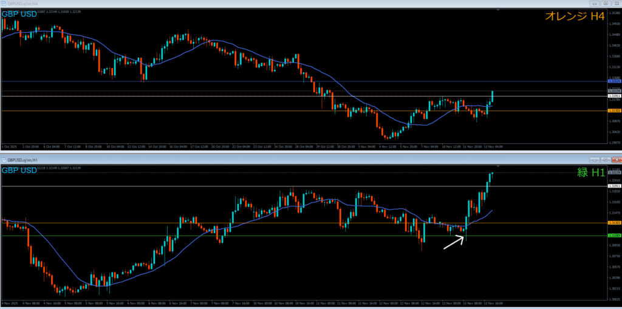Select the blue horizontal line price label on H4
This screenshot has width=622, height=309.
click(614, 81)
